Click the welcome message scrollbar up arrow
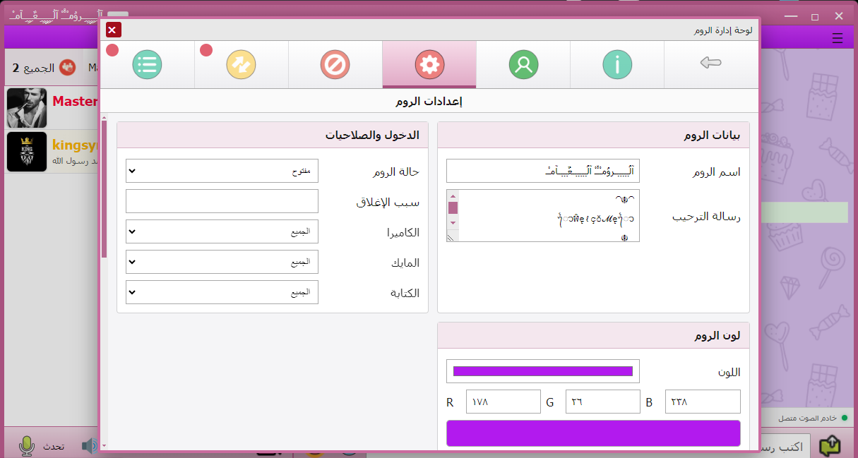858x458 pixels. [453, 195]
